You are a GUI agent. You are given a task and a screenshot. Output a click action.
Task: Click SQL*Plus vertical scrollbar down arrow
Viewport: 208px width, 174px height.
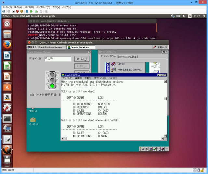click(x=165, y=136)
